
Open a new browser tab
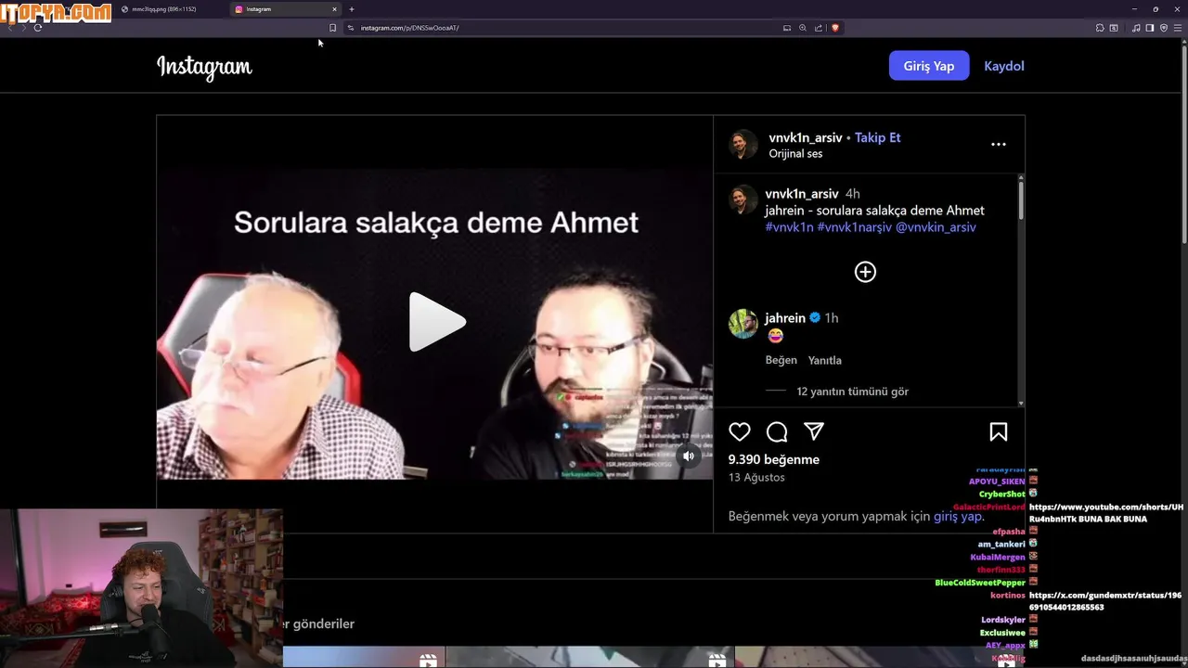[x=352, y=9]
